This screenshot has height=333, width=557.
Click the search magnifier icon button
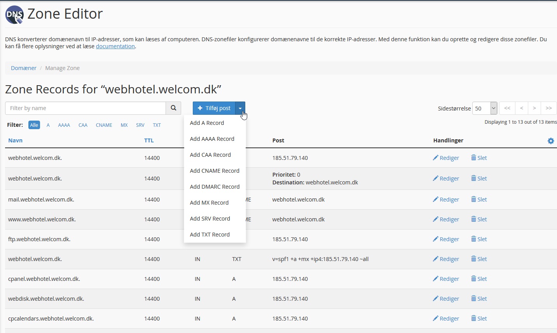click(x=173, y=108)
